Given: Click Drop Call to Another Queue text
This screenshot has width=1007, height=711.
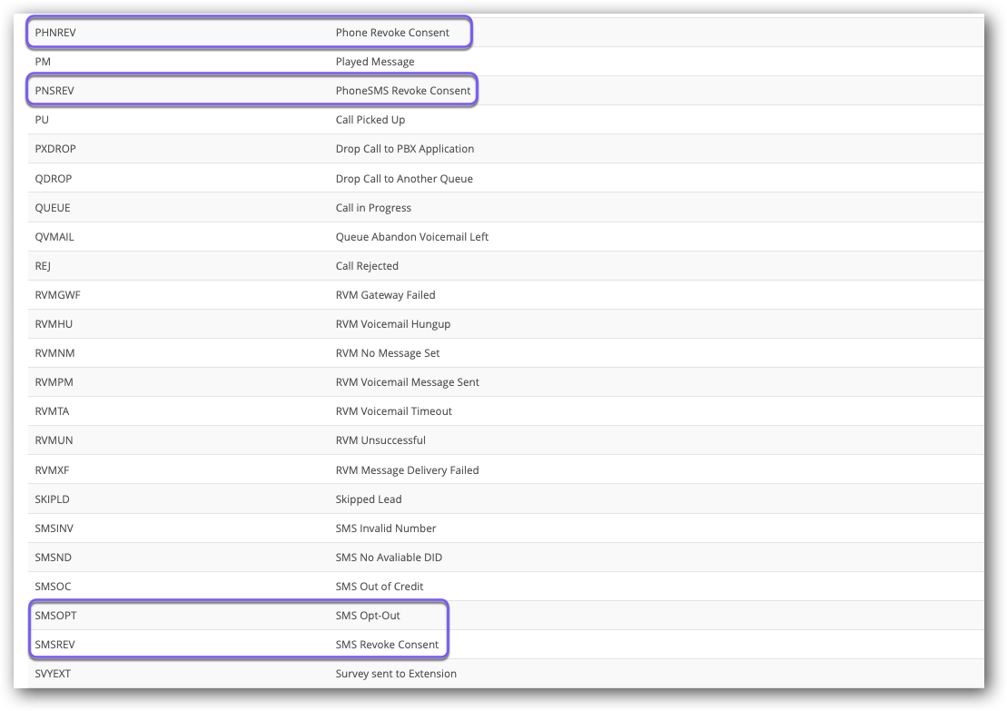Looking at the screenshot, I should click(404, 179).
